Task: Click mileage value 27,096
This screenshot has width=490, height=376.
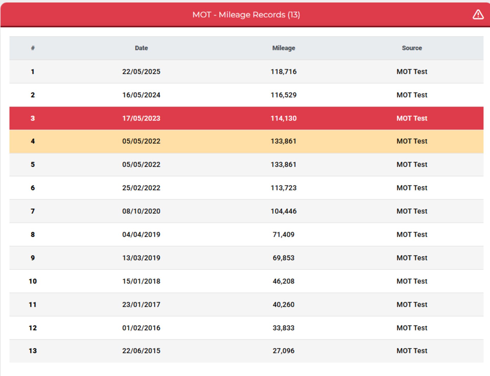Action: (x=284, y=351)
